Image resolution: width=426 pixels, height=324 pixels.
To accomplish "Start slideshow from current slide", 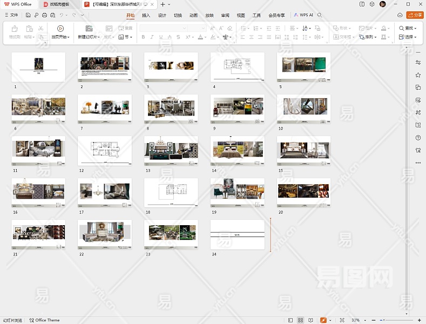I will (x=60, y=29).
